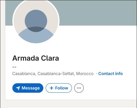Send a message with the Message button
137x108 pixels.
[28, 88]
